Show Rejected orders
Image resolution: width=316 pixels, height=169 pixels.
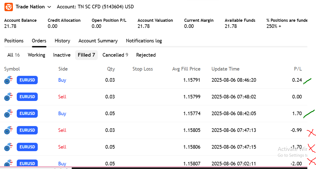(146, 55)
